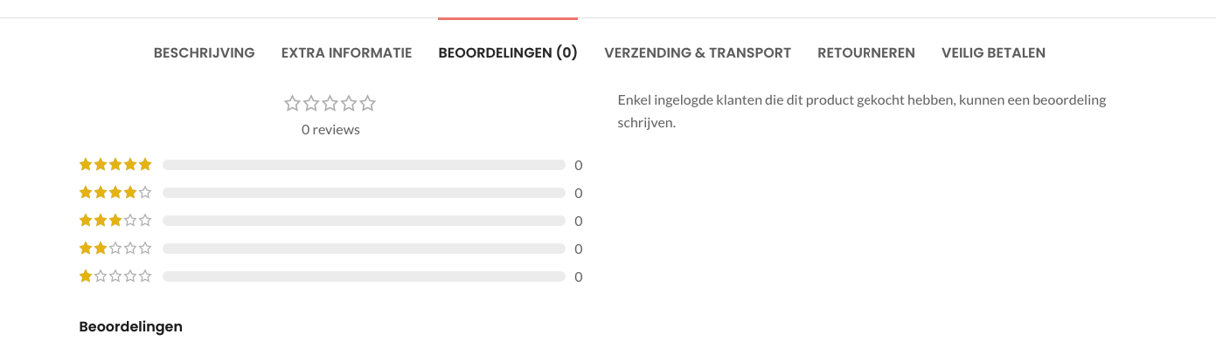This screenshot has height=348, width=1216.
Task: Select the Beoordelingen (0) tab
Action: click(x=508, y=52)
